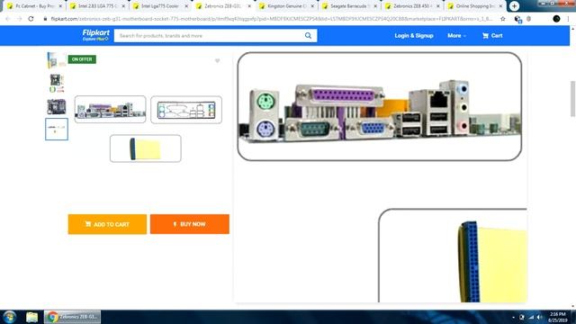Image resolution: width=576 pixels, height=324 pixels.
Task: Click the network signal tray icon
Action: (x=531, y=318)
